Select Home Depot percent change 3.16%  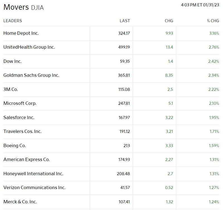(x=214, y=33)
